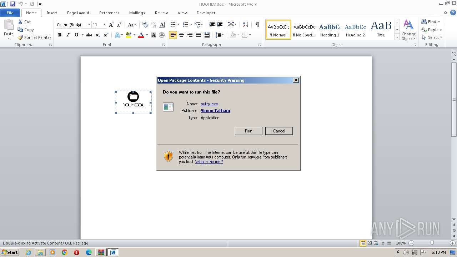Click text highlight color swatch

click(129, 35)
